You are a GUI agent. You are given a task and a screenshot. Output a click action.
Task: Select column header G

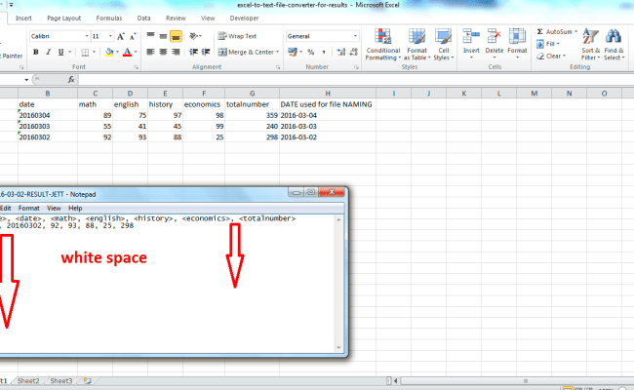pyautogui.click(x=252, y=94)
